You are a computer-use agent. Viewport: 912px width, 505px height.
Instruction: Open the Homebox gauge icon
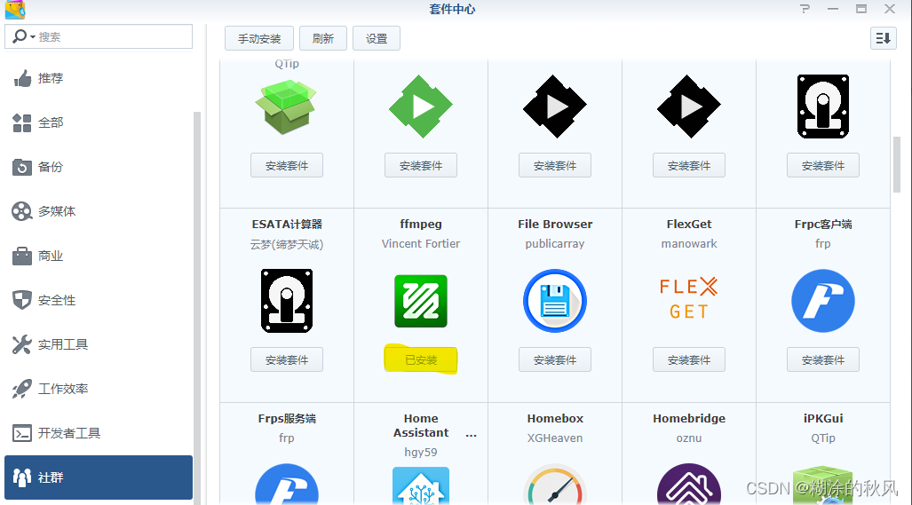pos(555,484)
